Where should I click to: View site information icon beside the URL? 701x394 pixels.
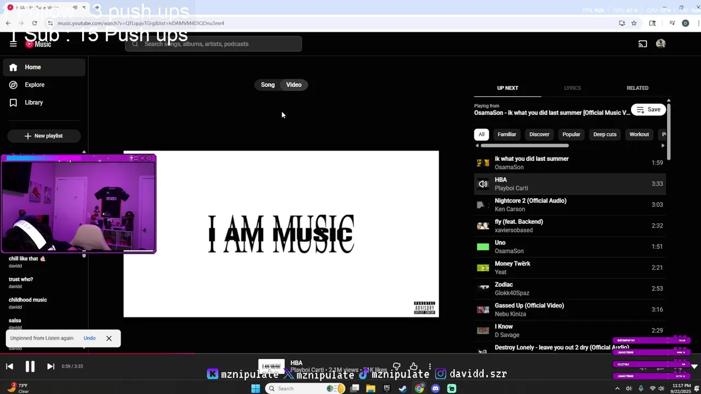tap(50, 23)
